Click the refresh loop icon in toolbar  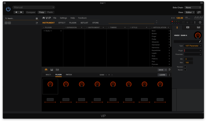(x=191, y=23)
